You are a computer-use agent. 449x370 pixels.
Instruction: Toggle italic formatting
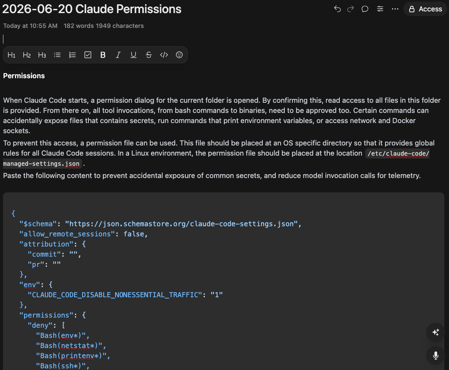[118, 55]
